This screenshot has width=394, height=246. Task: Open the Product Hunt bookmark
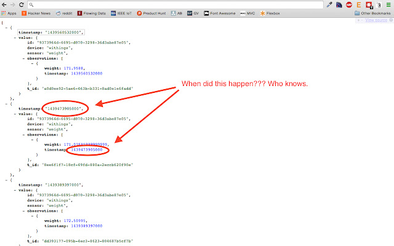151,12
